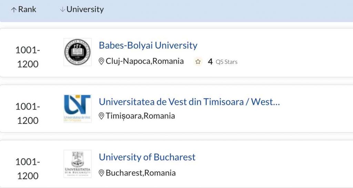The height and width of the screenshot is (188, 353).
Task: Click the ascending arrow beside Rank
Action: (14, 10)
